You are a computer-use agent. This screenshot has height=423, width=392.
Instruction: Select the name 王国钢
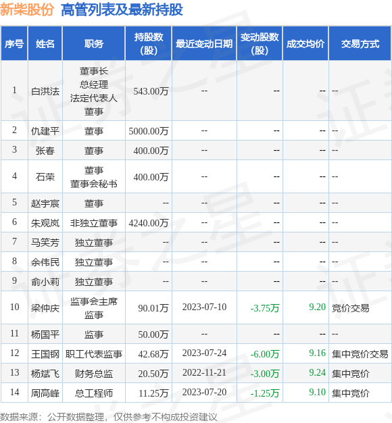45,353
